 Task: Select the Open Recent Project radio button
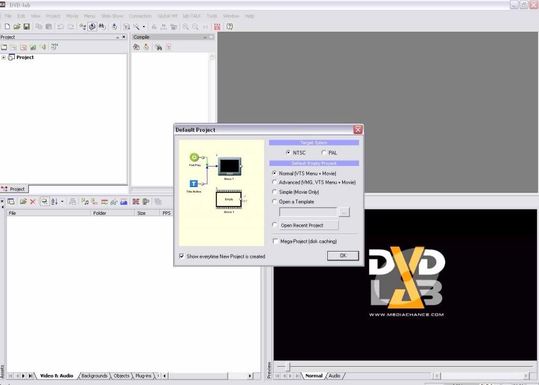pyautogui.click(x=274, y=225)
